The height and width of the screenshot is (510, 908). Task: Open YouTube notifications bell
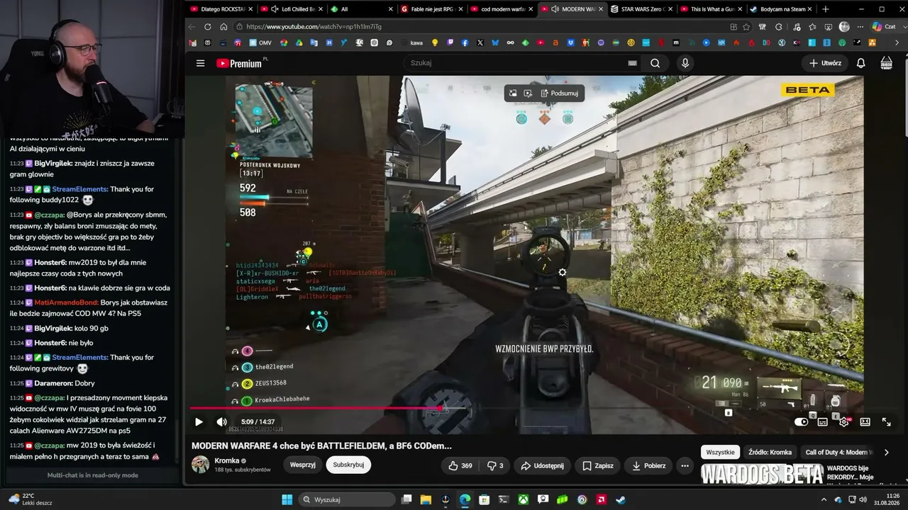860,63
